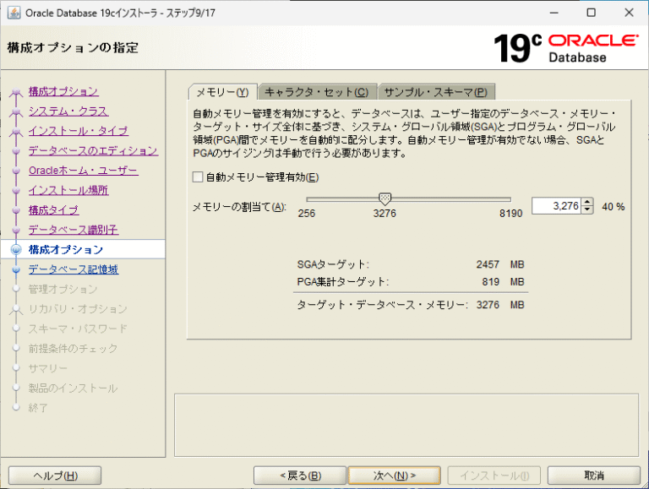Click the スキーマ・パスワード step in sidebar
Viewport: 649px width, 489px height.
[x=78, y=329]
